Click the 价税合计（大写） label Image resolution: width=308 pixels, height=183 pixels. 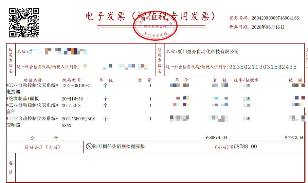click(42, 147)
